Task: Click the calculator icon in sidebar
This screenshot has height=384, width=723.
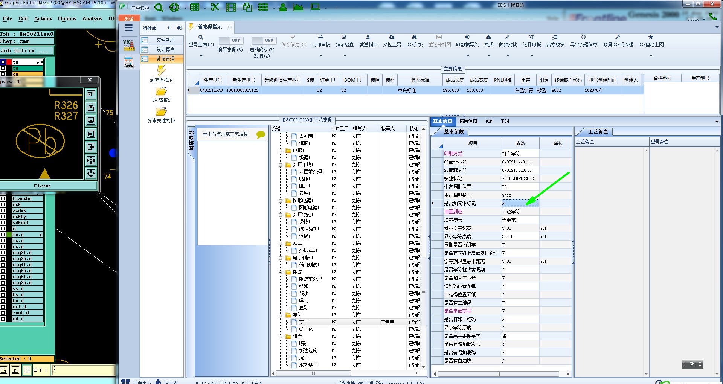Action: (129, 61)
